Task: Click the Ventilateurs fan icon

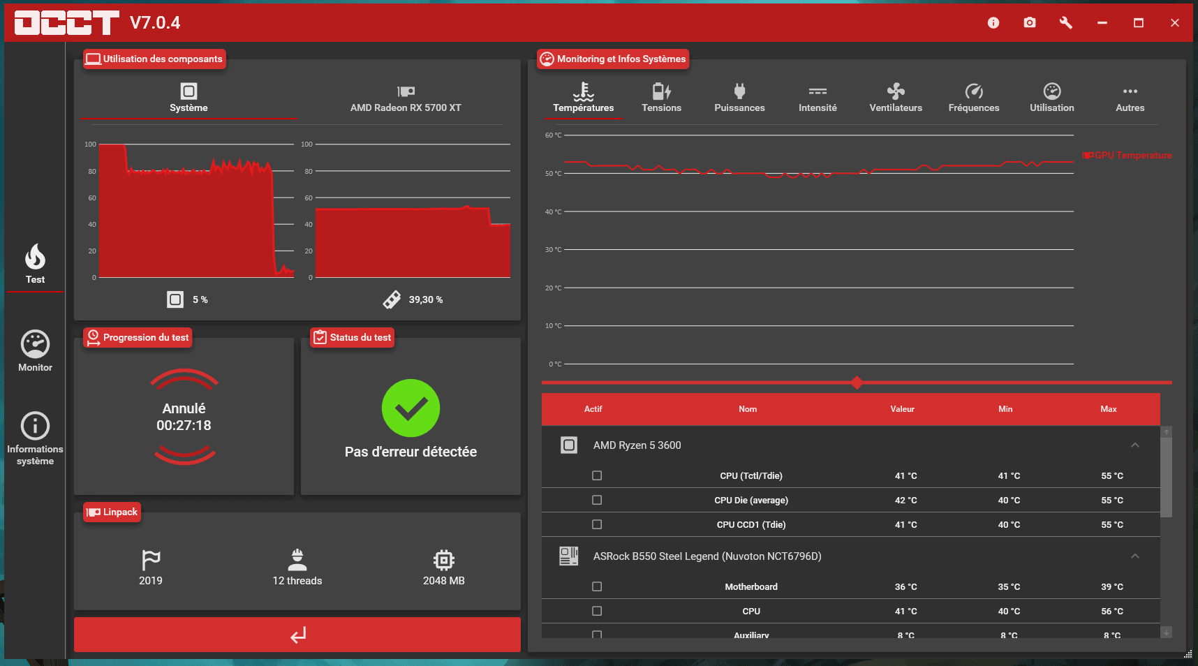Action: point(896,91)
